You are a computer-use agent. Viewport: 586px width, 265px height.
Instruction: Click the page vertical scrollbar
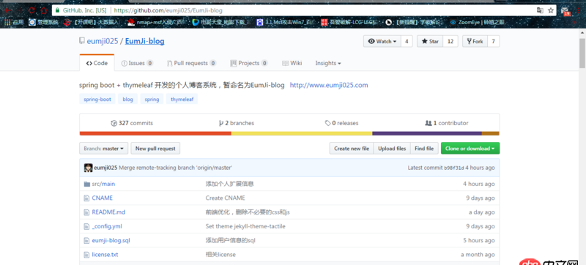pyautogui.click(x=582, y=53)
